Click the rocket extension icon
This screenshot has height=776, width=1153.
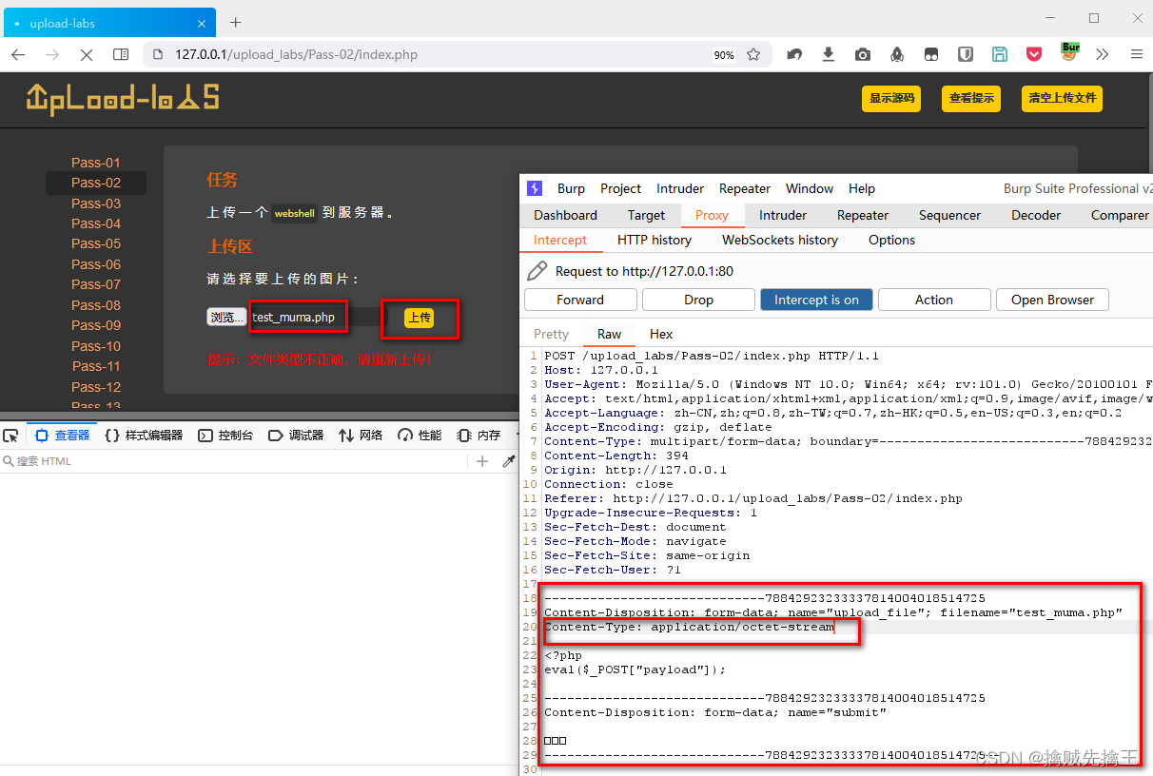pos(897,54)
